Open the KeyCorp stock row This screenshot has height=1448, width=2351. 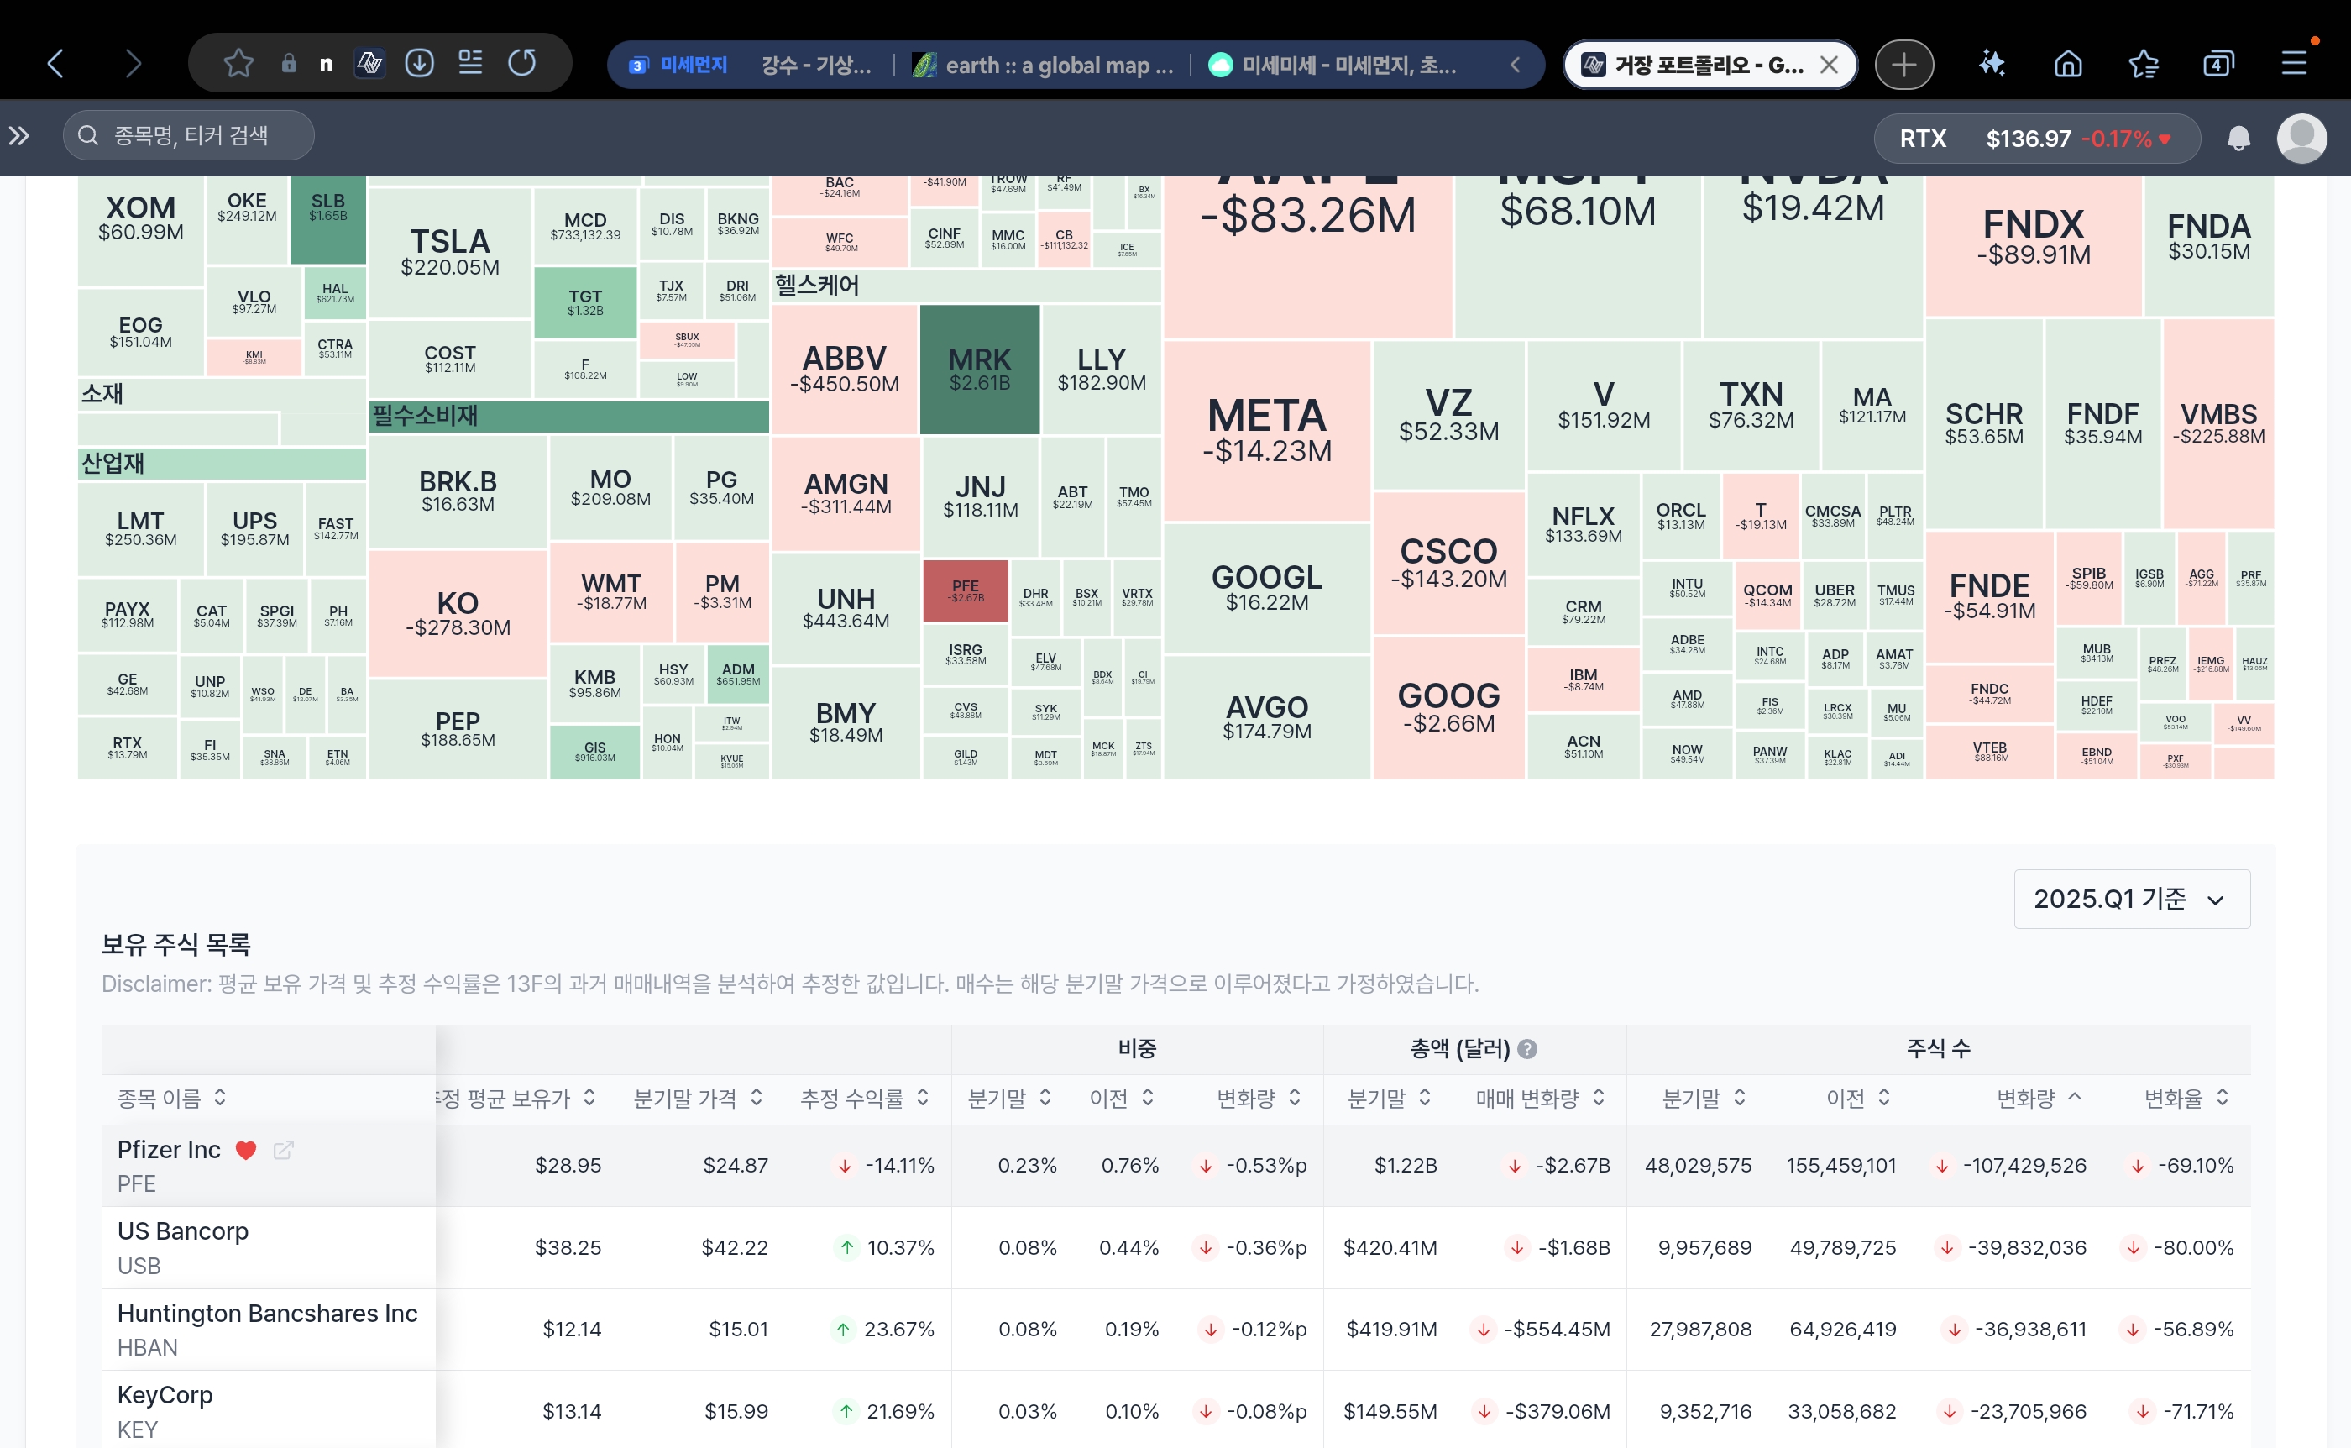click(1175, 1409)
